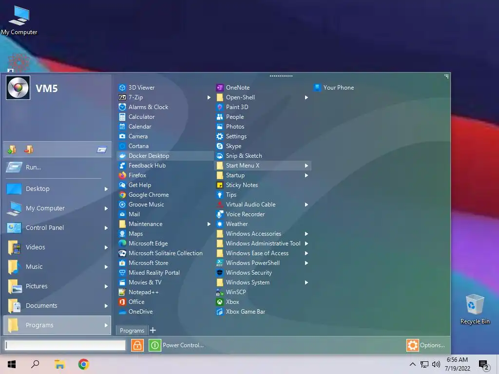Open Xbox Game Bar icon

220,311
